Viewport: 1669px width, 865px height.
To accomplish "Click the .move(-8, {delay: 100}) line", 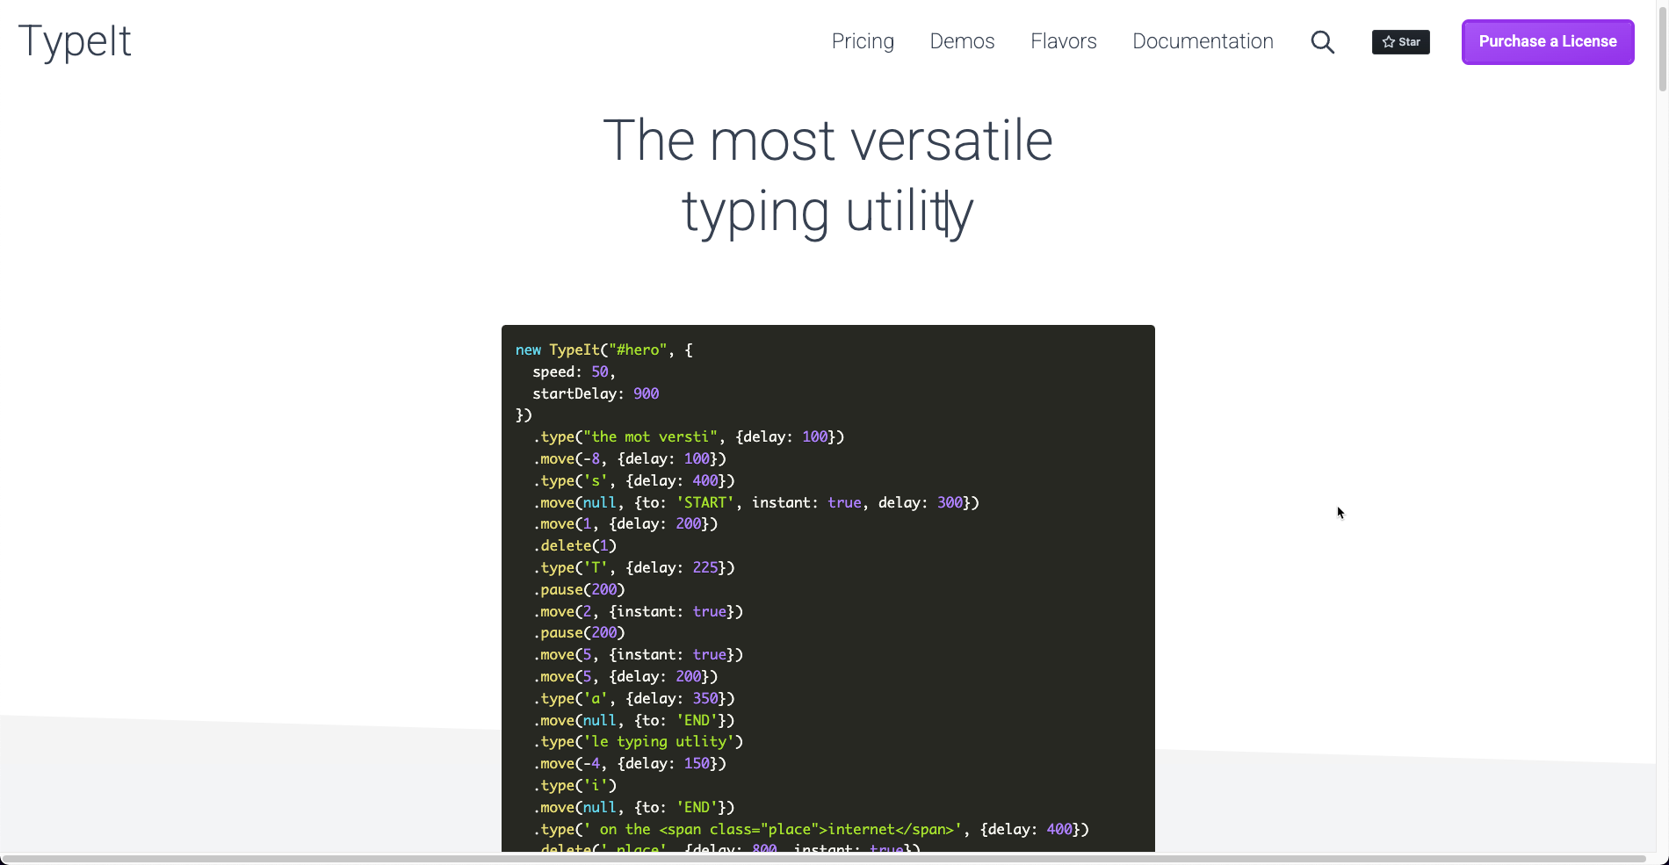I will click(630, 458).
